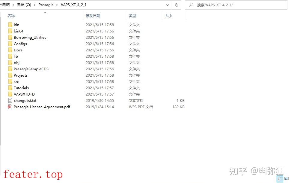The width and height of the screenshot is (291, 183).
Task: Open the Tutorials folder
Action: point(21,88)
